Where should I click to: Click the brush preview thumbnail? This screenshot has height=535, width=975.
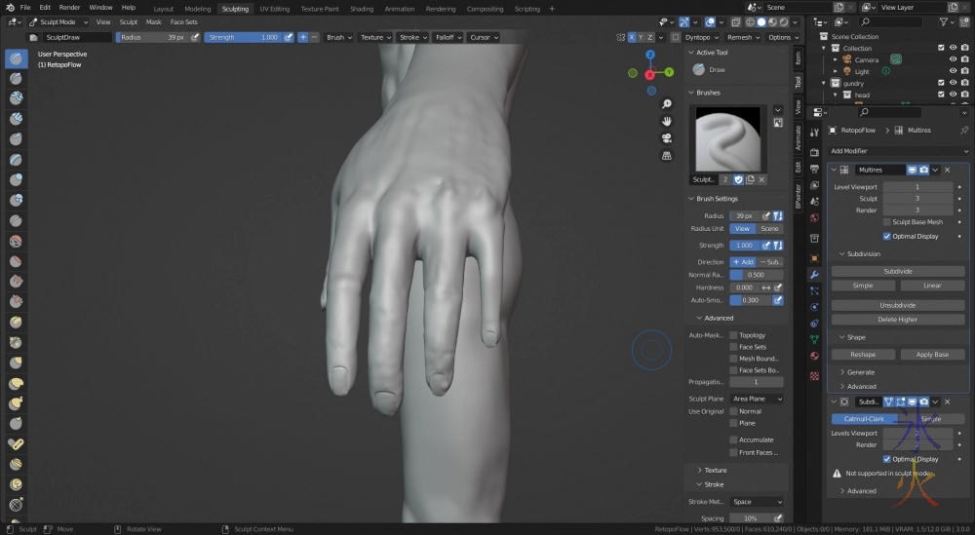click(729, 137)
